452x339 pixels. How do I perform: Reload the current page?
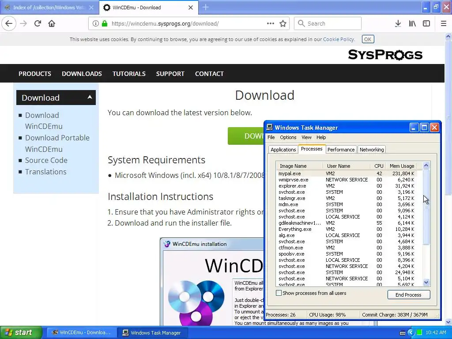pos(38,23)
